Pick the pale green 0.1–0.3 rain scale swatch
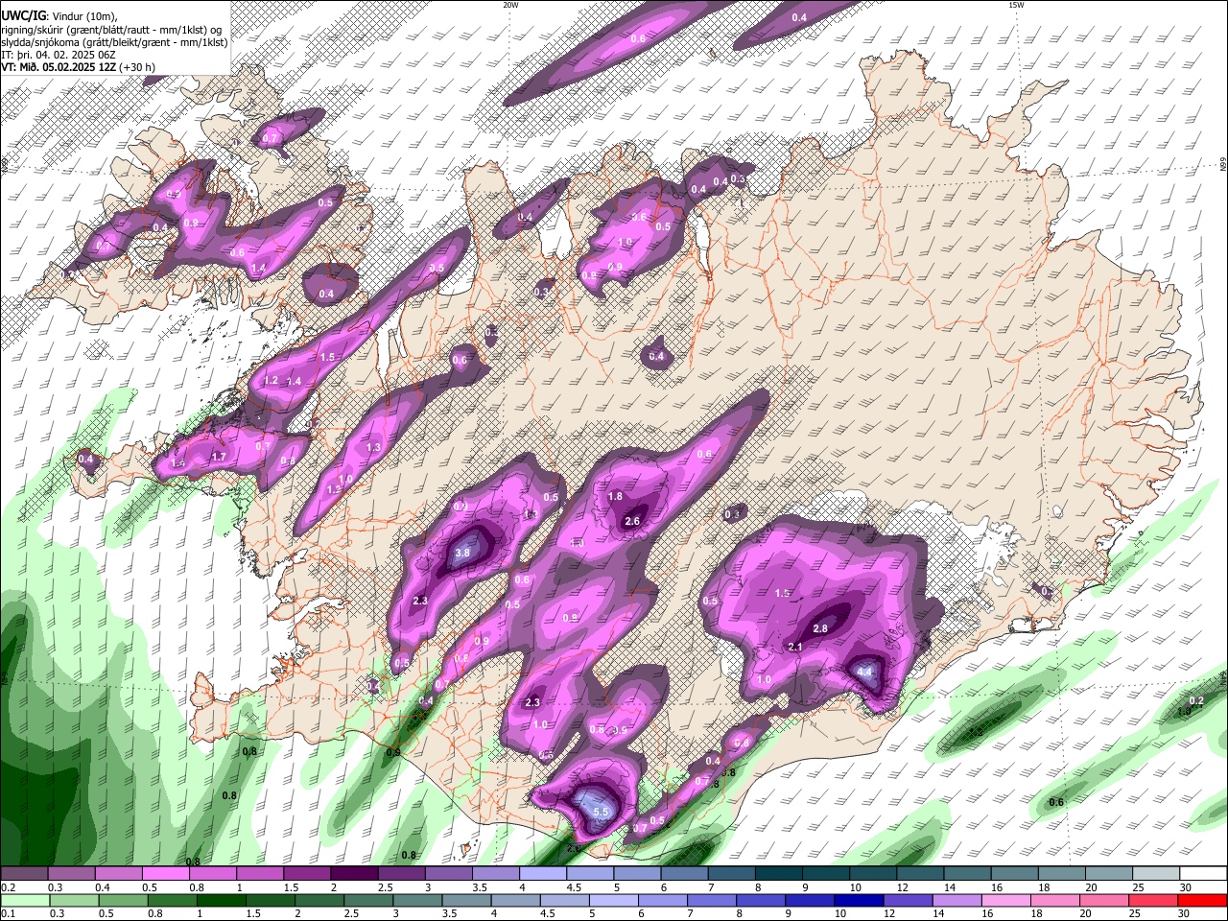1228x921 pixels. 25,900
